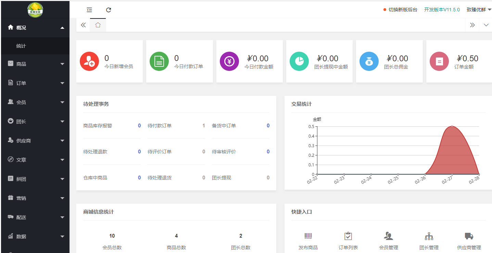Open the 会员管理 shortcut icon
This screenshot has height=253, width=492.
(388, 236)
